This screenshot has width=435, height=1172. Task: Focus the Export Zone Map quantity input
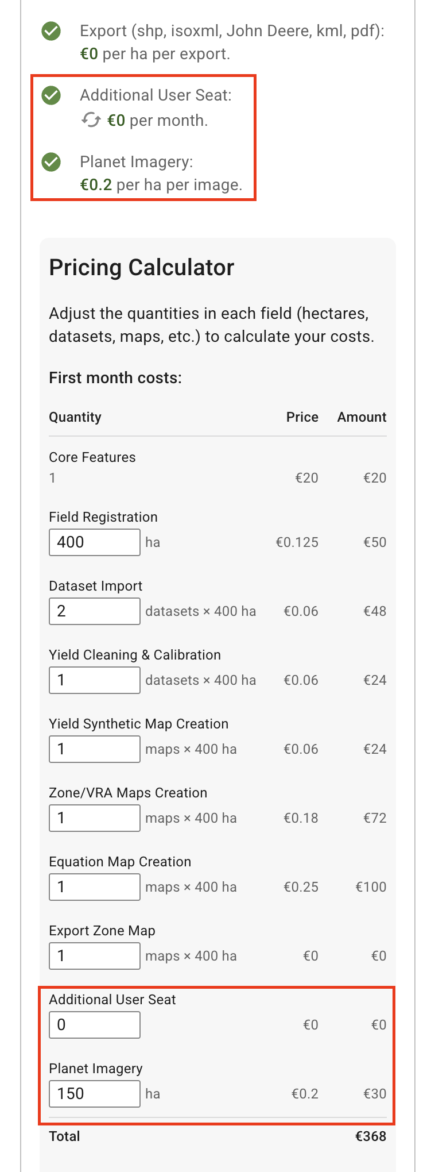95,956
